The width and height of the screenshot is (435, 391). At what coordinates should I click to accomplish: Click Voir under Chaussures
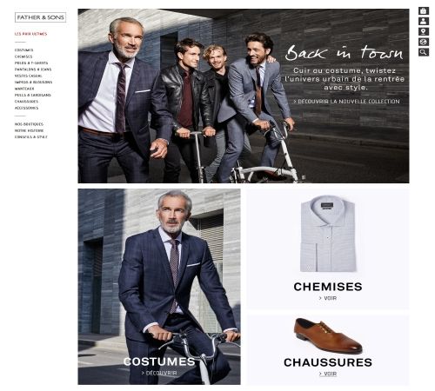328,374
